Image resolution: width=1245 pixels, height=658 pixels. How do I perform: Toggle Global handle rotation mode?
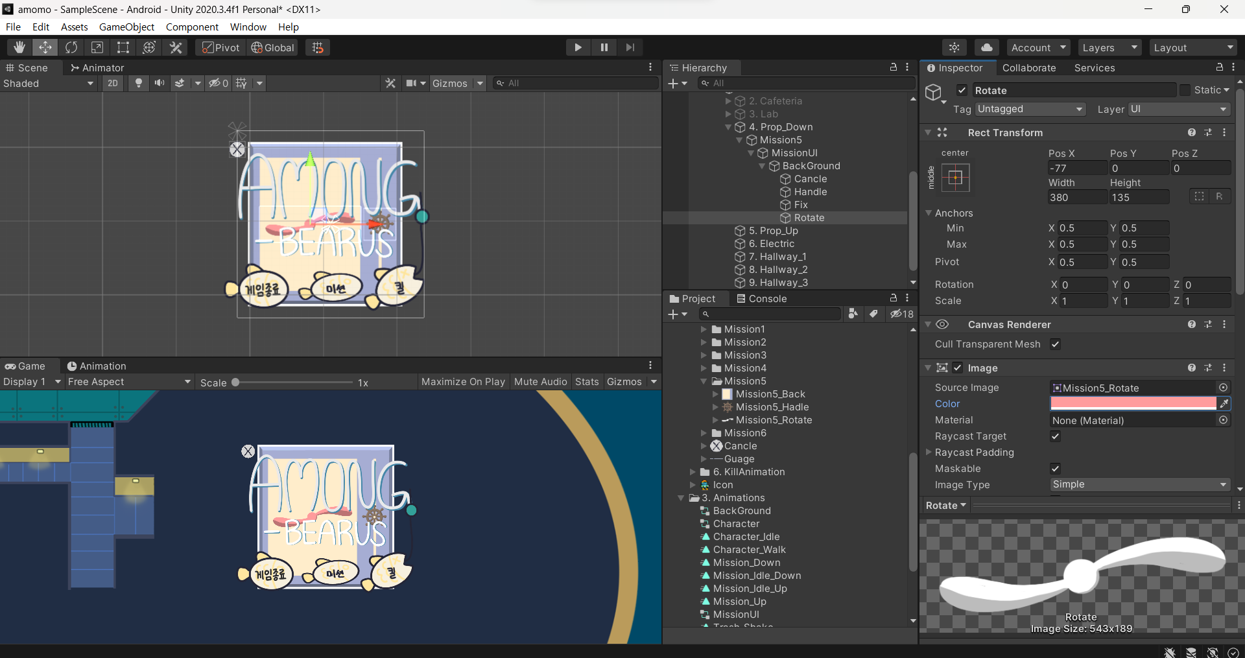(272, 47)
